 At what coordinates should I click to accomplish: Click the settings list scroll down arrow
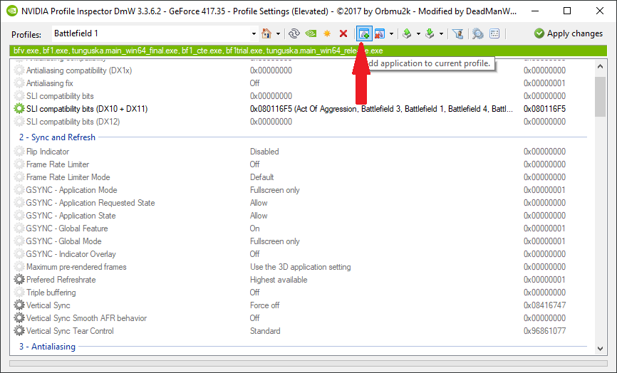(x=600, y=348)
